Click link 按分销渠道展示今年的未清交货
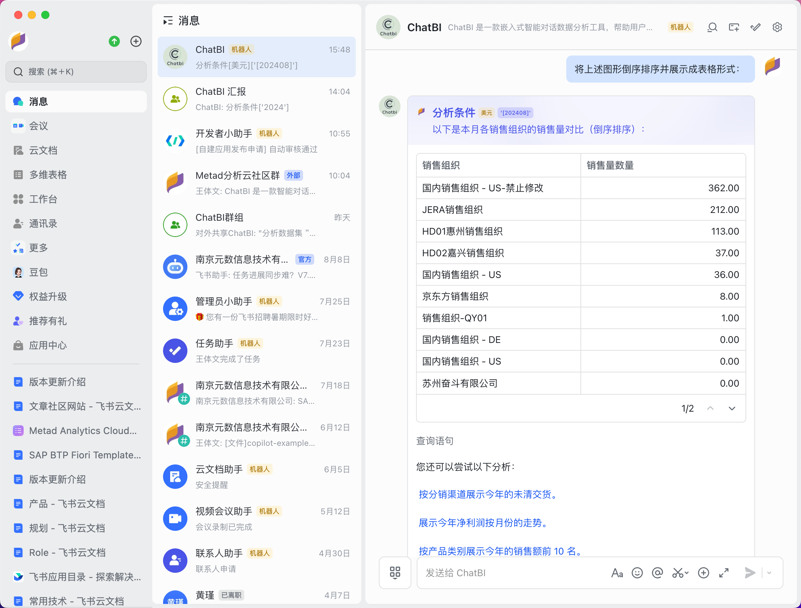This screenshot has height=608, width=801. pyautogui.click(x=489, y=494)
